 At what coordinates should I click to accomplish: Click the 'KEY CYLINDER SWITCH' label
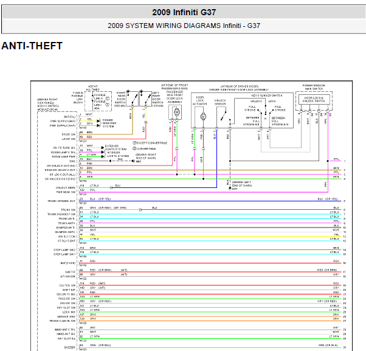click(267, 96)
